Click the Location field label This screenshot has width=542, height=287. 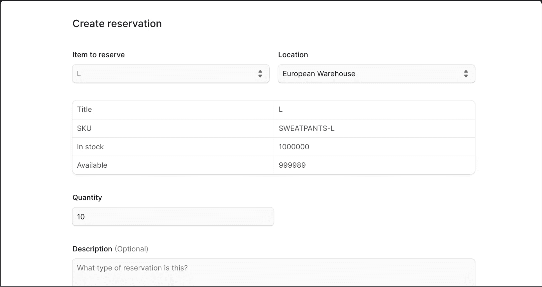tap(293, 55)
